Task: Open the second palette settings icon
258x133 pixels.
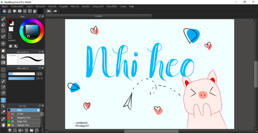Action: point(16,46)
